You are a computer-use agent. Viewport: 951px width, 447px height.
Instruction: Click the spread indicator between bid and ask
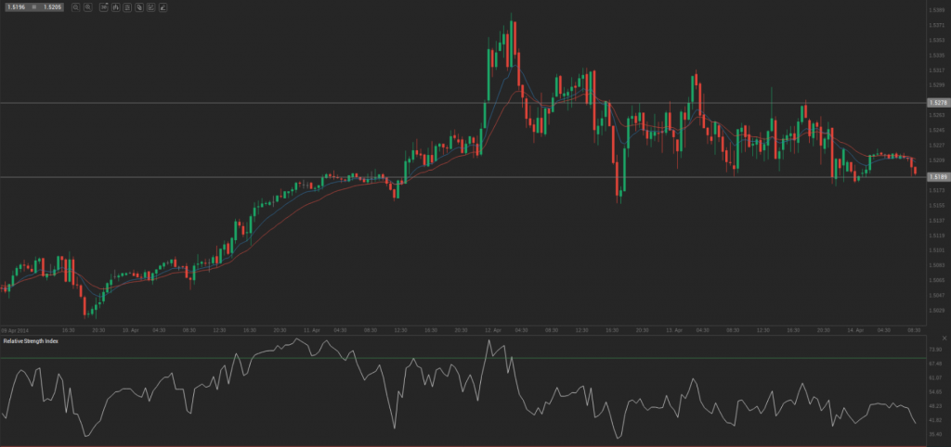[33, 6]
